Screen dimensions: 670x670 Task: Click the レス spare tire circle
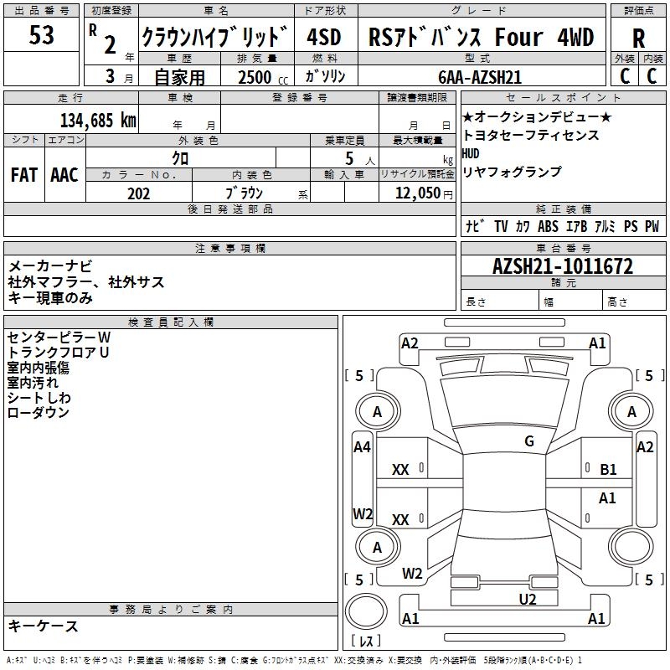point(366,612)
